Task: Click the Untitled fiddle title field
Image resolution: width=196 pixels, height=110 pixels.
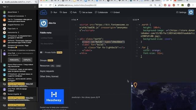Action: [54, 38]
